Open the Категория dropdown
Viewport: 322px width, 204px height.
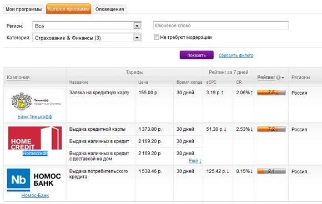(x=137, y=37)
